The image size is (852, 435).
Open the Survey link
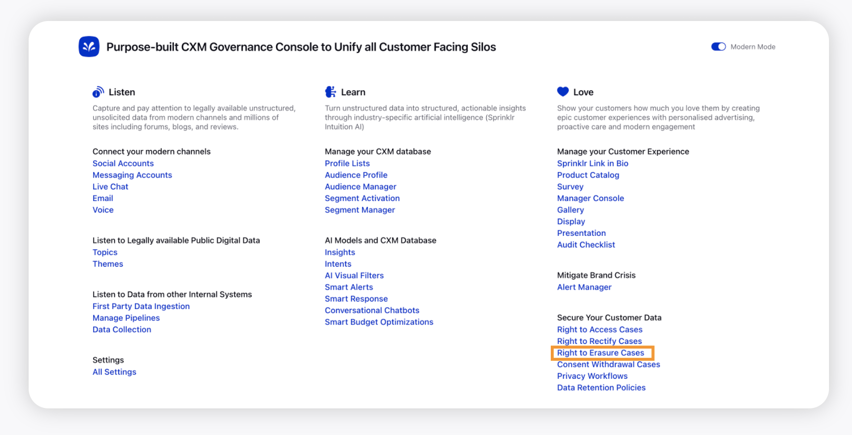click(x=570, y=187)
